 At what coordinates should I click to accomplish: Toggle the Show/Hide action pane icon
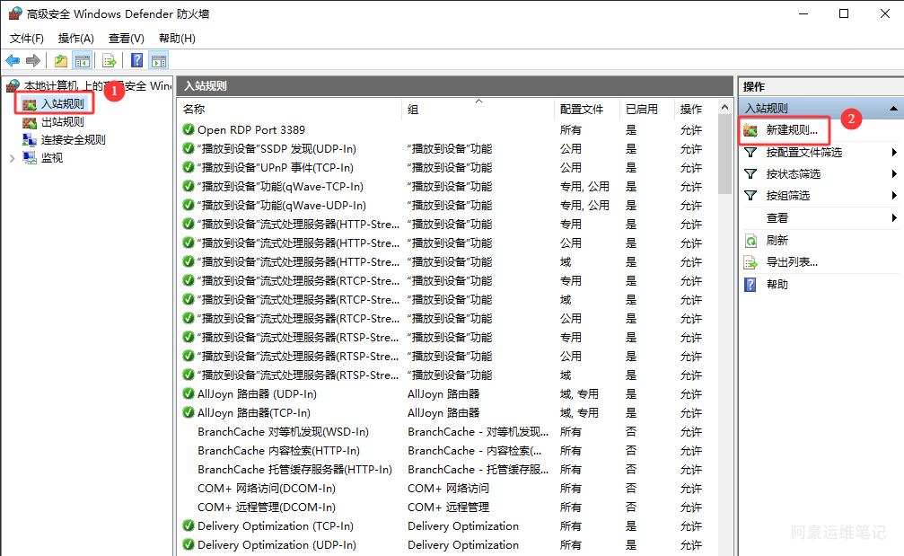pos(159,60)
